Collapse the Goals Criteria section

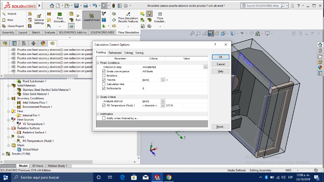coord(98,97)
